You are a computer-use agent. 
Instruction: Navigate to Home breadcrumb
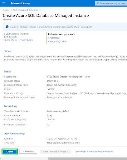(x=6, y=10)
